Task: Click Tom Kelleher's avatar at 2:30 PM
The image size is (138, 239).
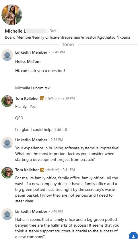Action: (7, 101)
